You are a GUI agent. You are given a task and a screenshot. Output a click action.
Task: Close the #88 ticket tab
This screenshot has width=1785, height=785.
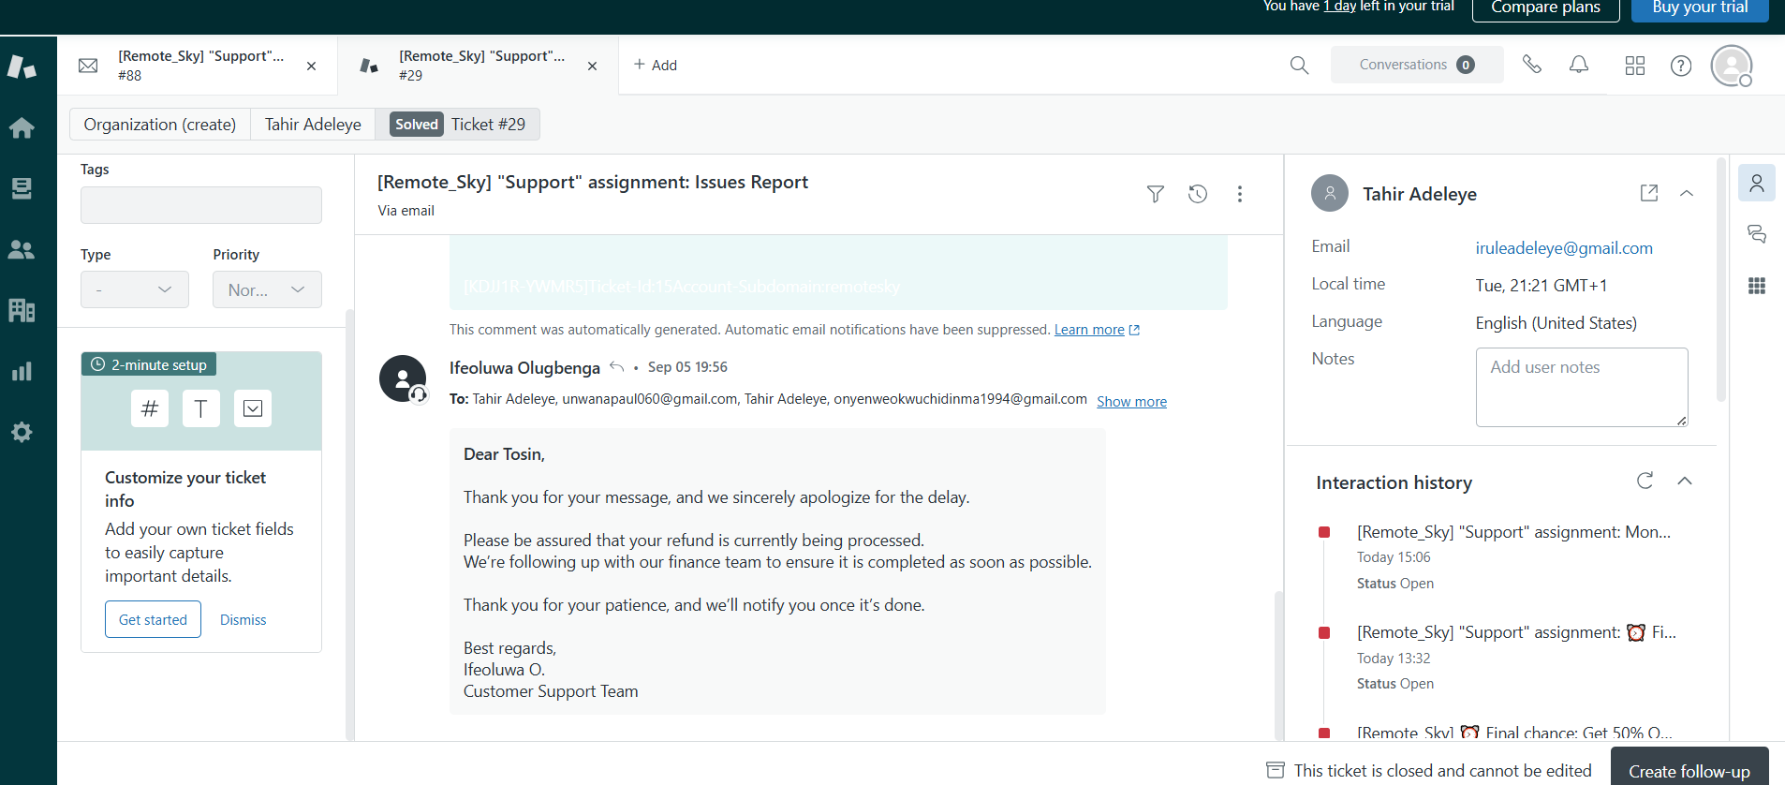(x=311, y=66)
